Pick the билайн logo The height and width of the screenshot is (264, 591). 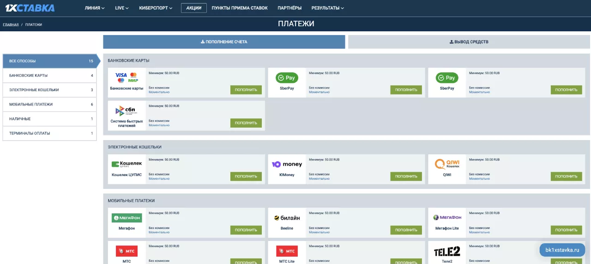[287, 218]
